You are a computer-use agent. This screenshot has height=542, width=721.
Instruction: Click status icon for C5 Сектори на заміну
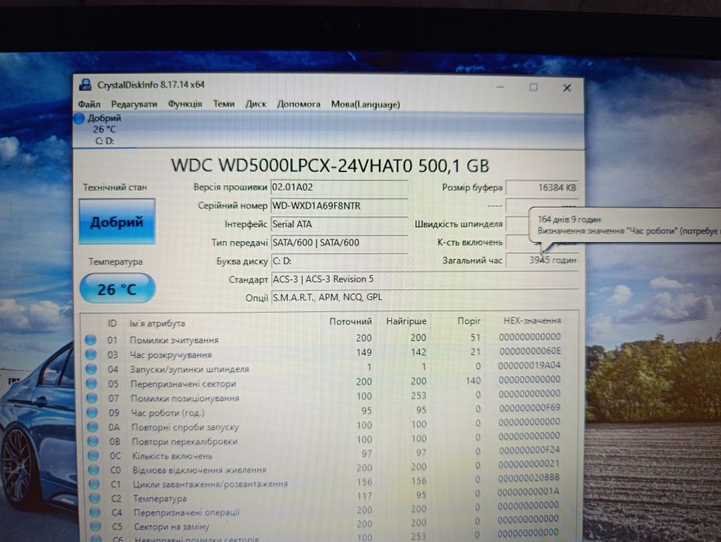click(95, 526)
